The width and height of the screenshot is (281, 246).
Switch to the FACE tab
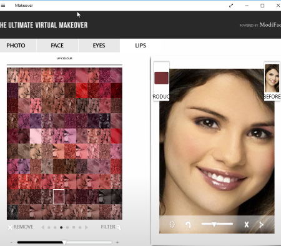[57, 46]
